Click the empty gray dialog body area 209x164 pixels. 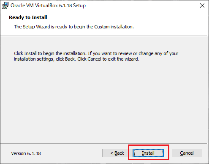[x=104, y=102]
